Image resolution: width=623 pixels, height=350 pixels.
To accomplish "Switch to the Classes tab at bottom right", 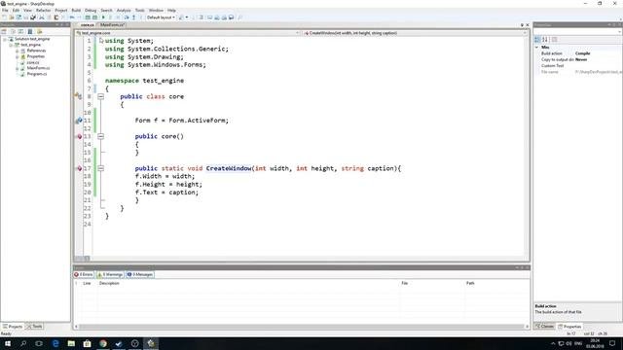I will [545, 327].
